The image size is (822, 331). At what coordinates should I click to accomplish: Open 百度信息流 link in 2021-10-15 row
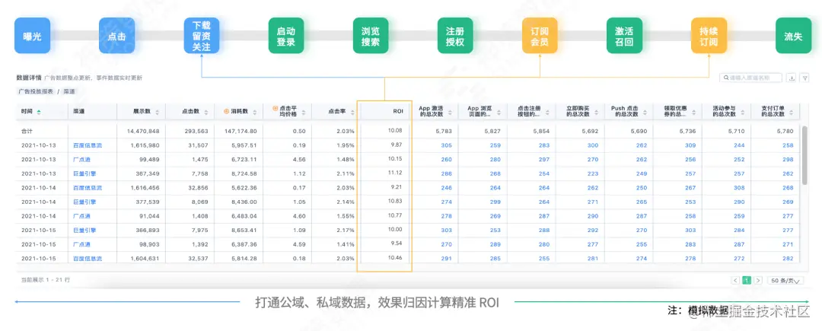[88, 258]
